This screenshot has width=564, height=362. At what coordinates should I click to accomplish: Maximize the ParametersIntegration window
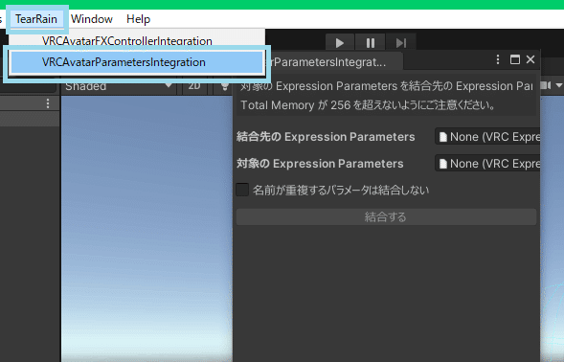point(515,59)
